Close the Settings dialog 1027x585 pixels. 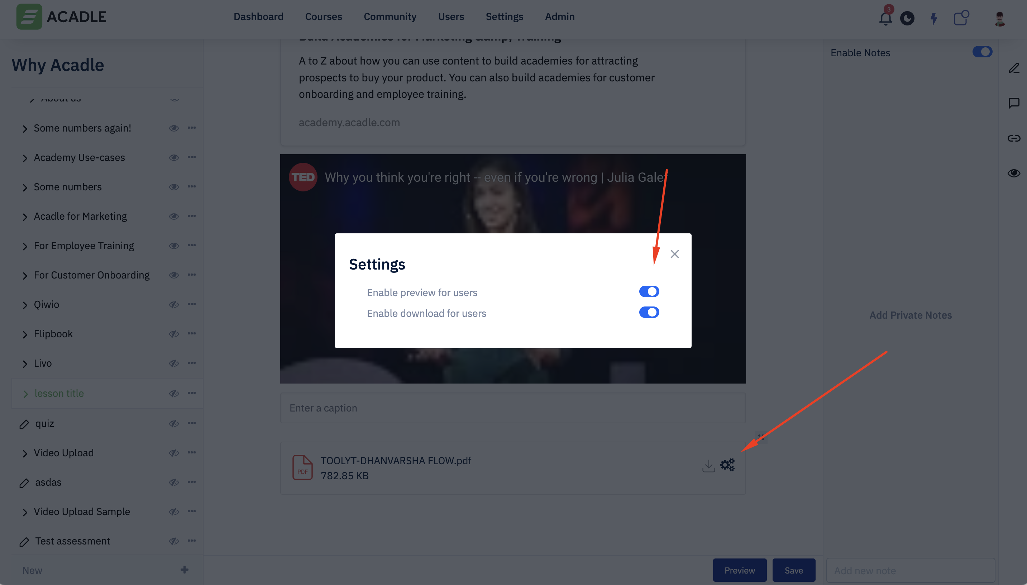[x=675, y=254]
